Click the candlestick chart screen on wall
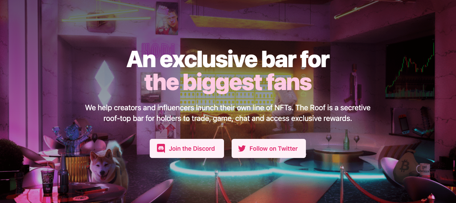 [410, 68]
